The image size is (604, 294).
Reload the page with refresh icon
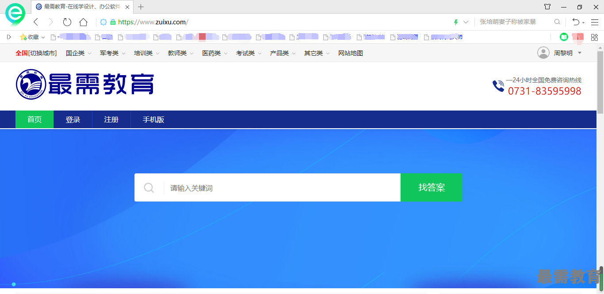67,22
